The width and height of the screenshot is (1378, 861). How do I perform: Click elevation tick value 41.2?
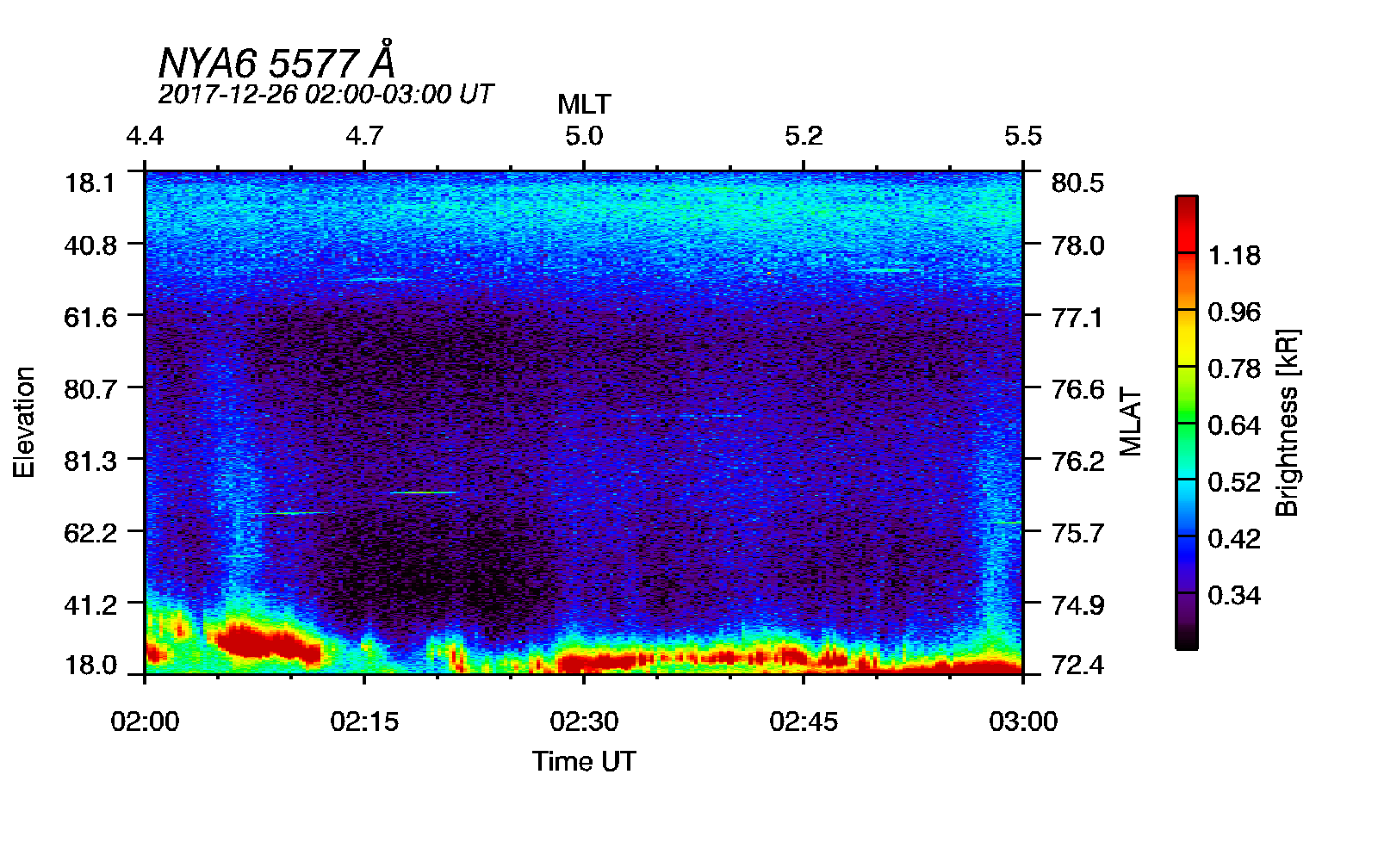point(90,604)
